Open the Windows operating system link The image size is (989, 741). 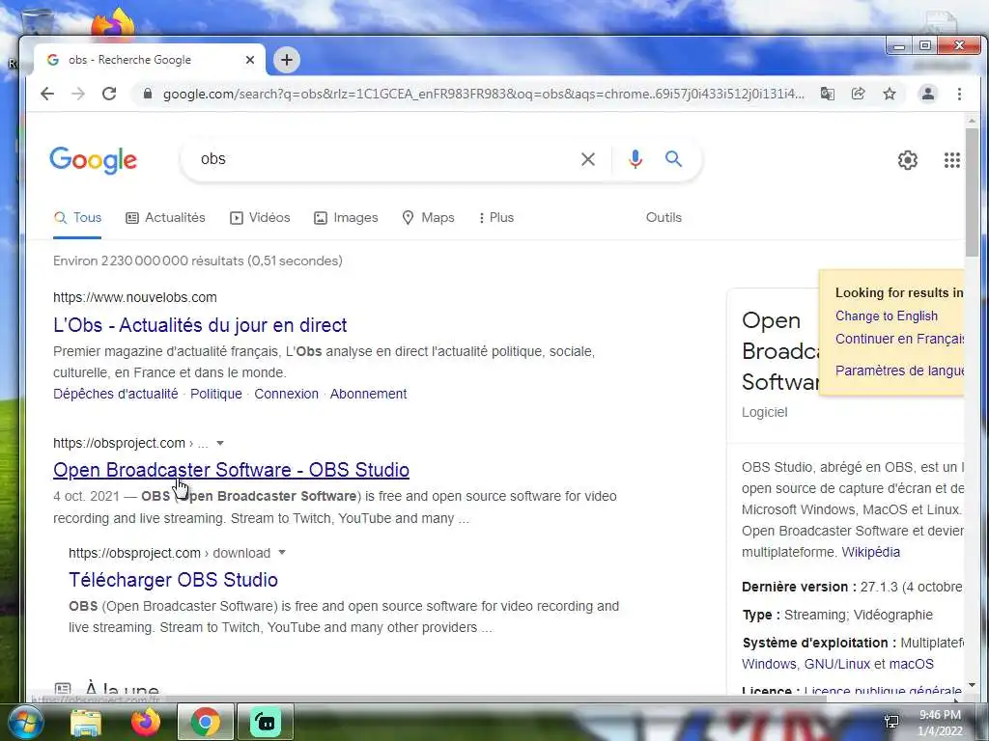[769, 664]
